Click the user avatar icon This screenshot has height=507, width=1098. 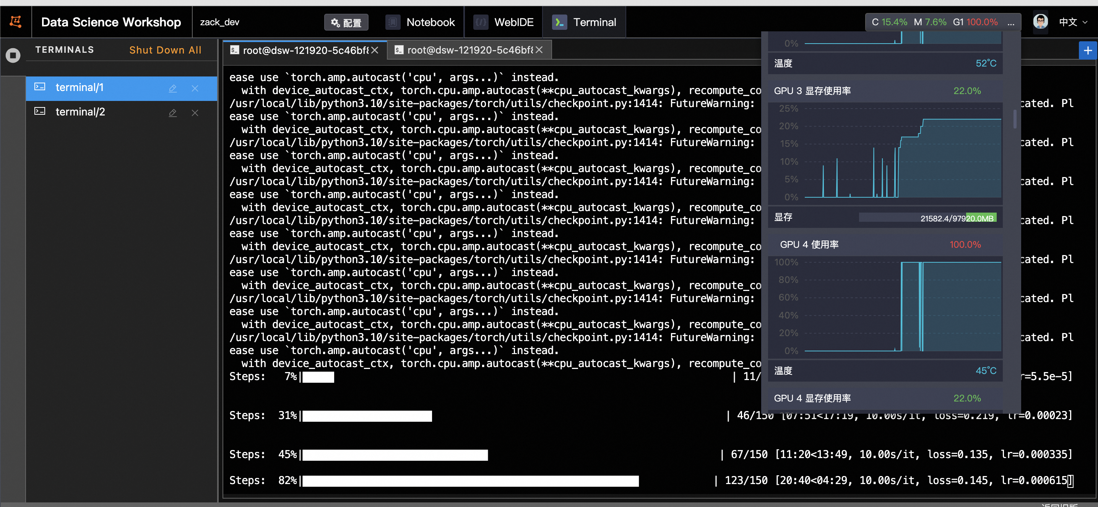coord(1040,22)
